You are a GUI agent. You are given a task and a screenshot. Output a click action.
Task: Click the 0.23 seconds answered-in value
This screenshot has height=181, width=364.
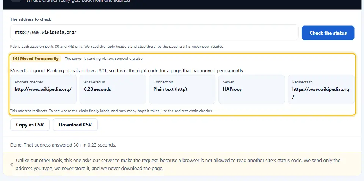click(x=97, y=89)
